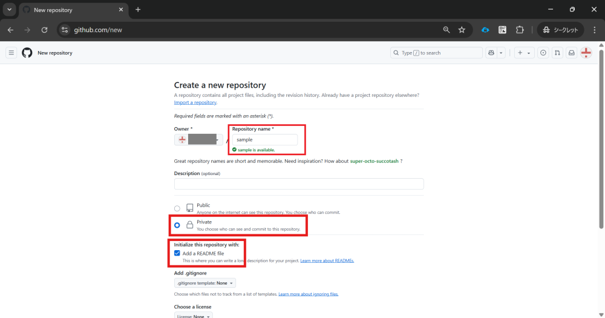This screenshot has height=318, width=605.
Task: View site information icon in address bar
Action: click(65, 30)
